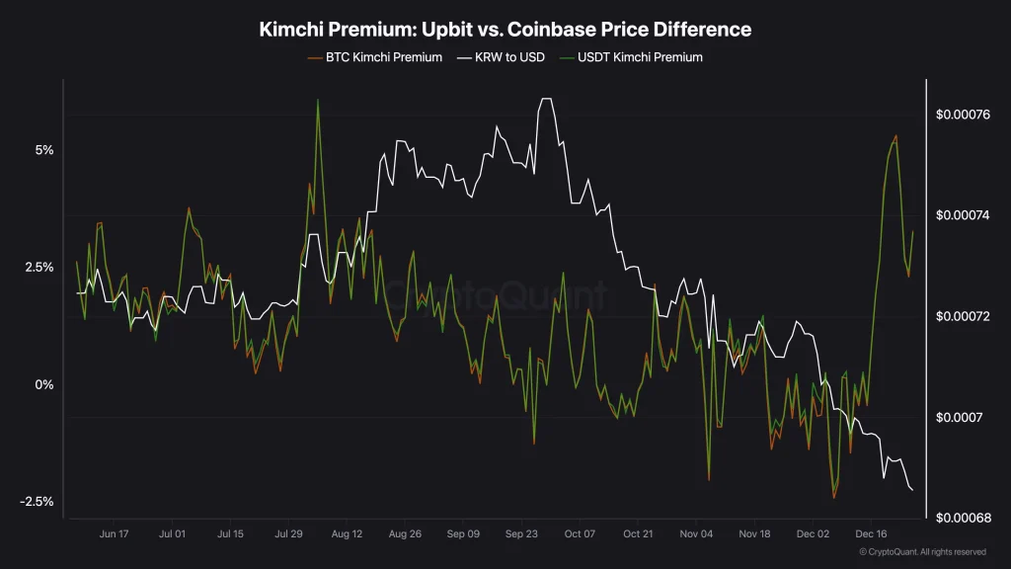Select the Aug 12 date axis label
Image resolution: width=1011 pixels, height=569 pixels.
point(347,534)
